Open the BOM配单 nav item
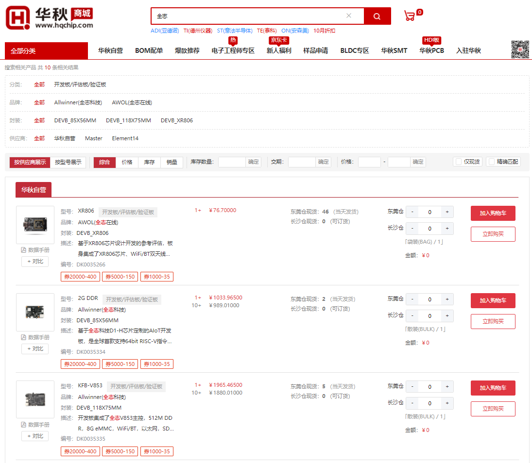This screenshot has height=463, width=532. click(x=149, y=50)
